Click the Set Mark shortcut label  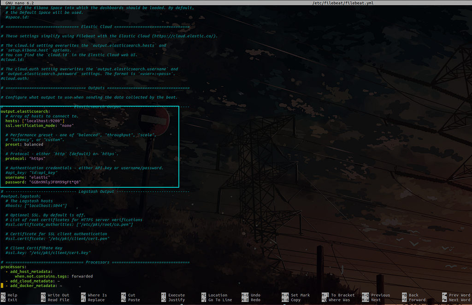(300, 295)
